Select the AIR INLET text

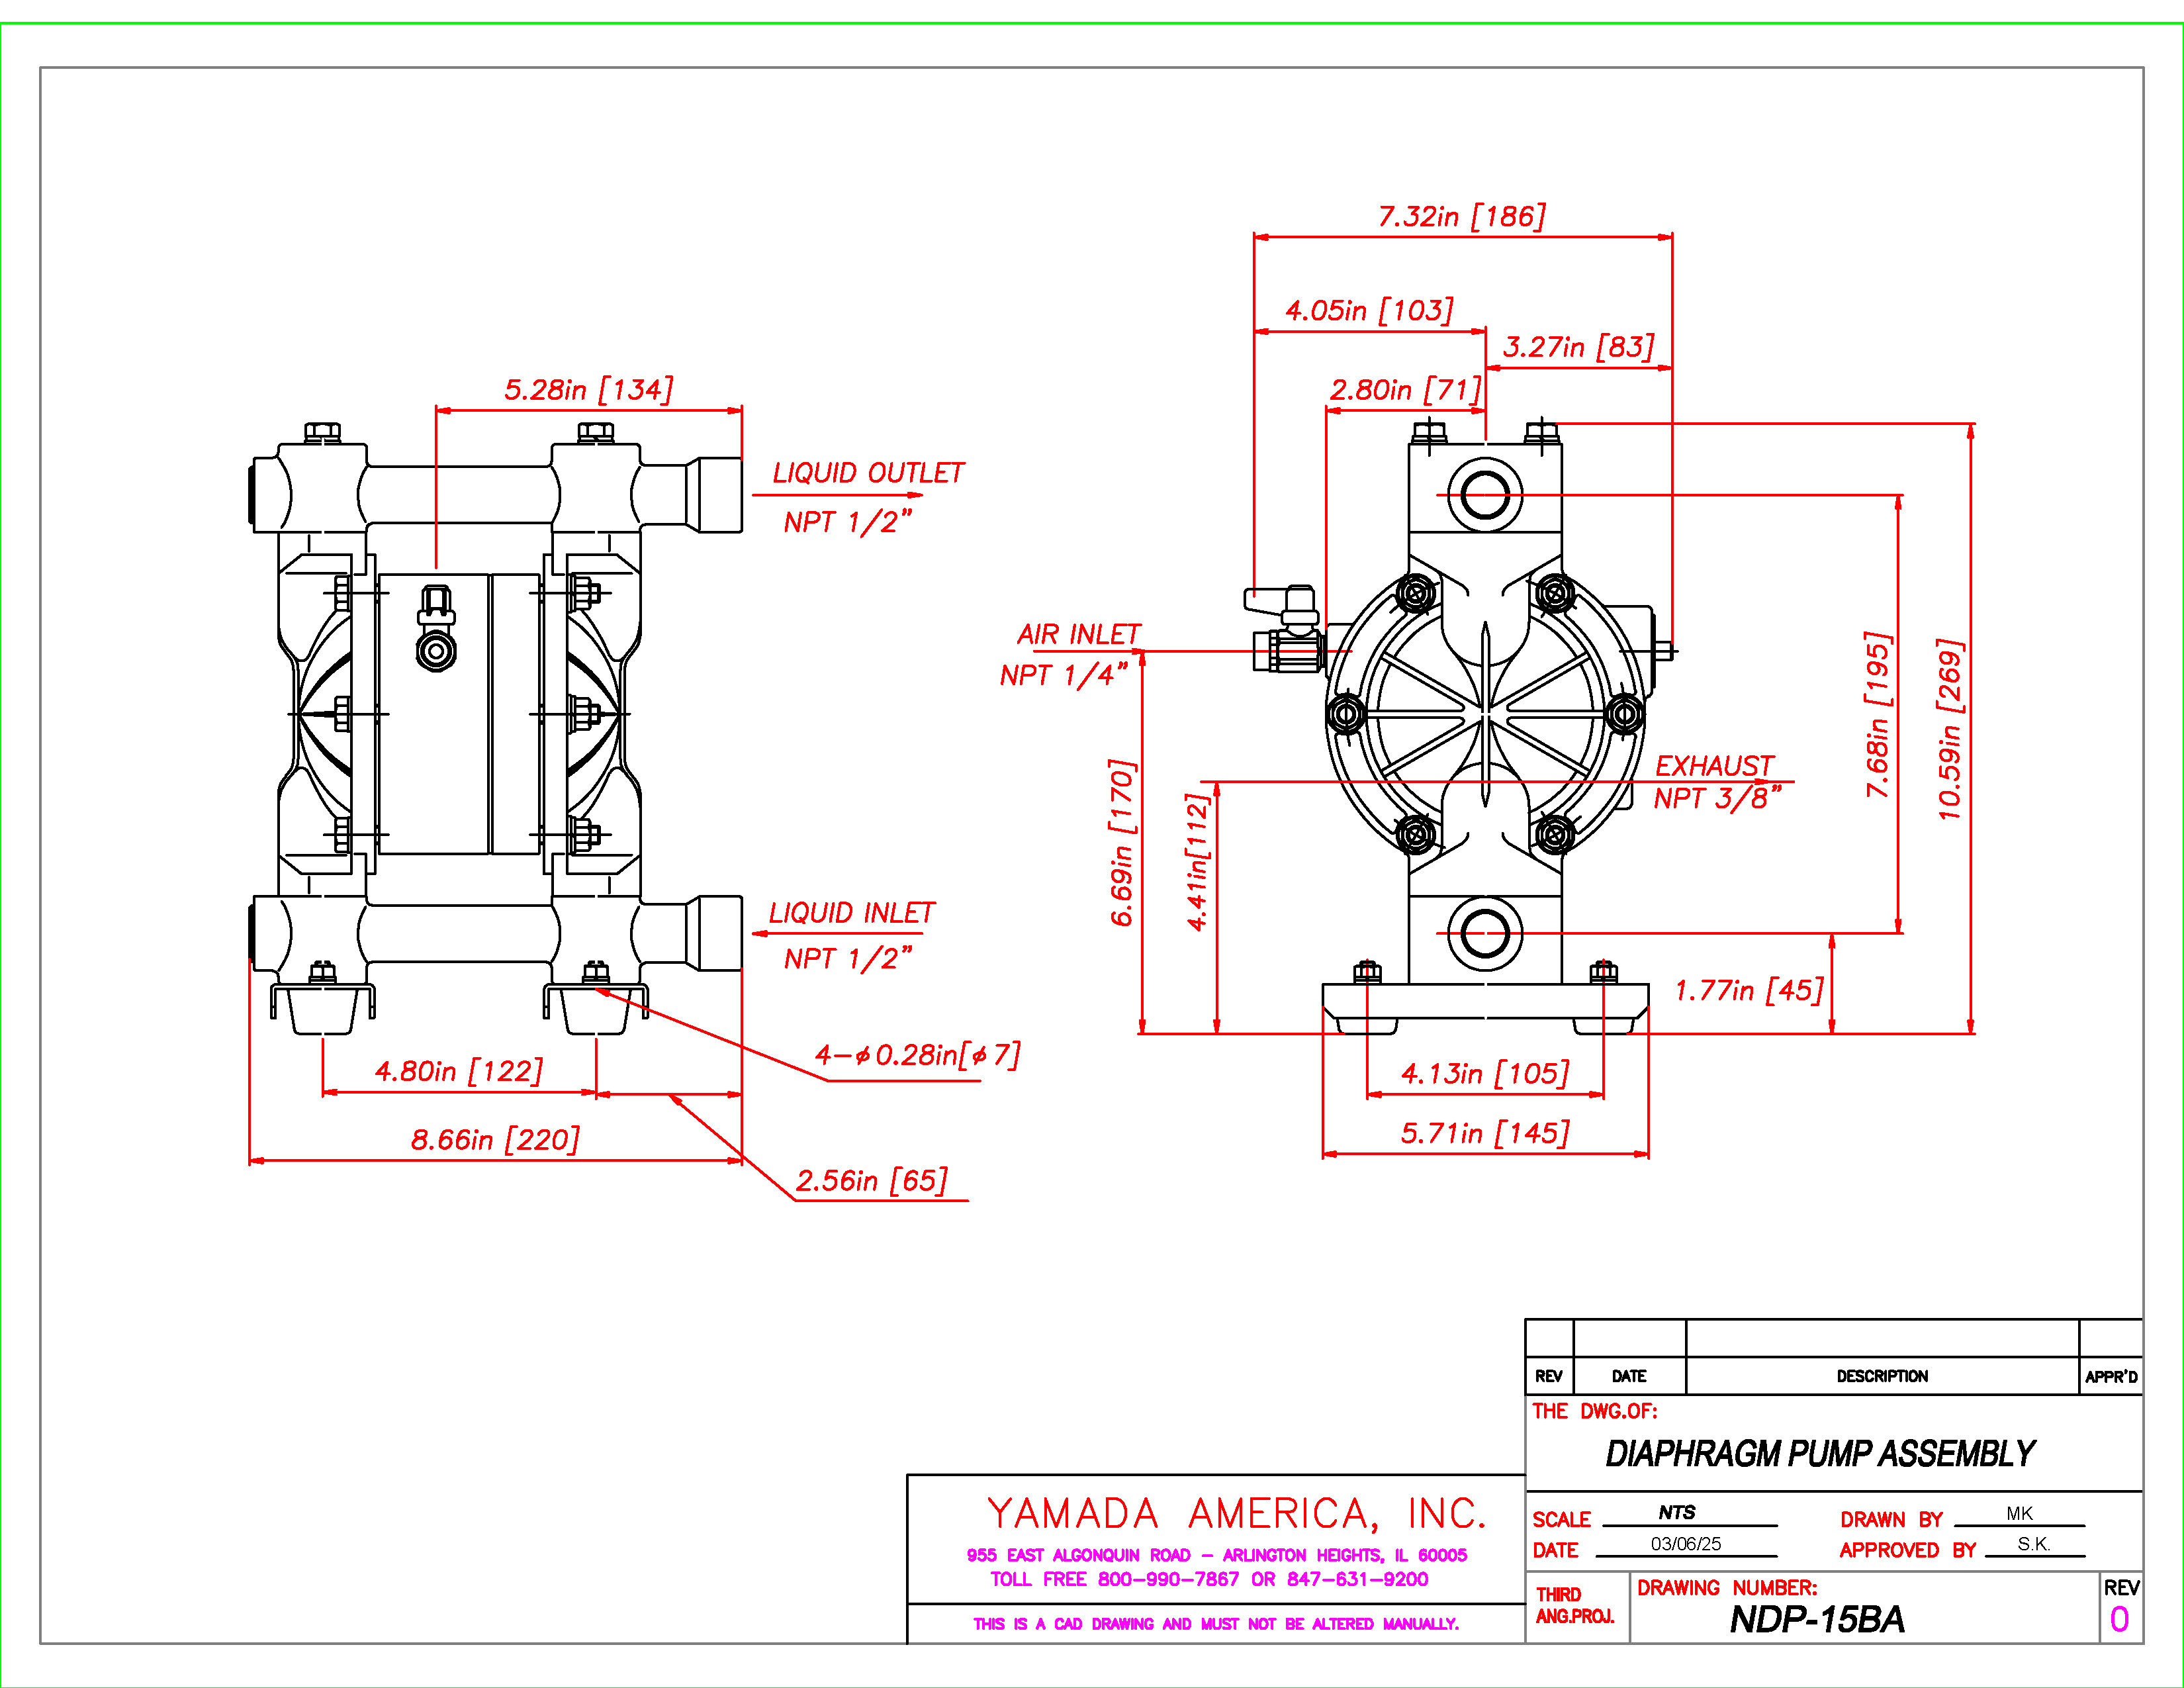click(1078, 634)
